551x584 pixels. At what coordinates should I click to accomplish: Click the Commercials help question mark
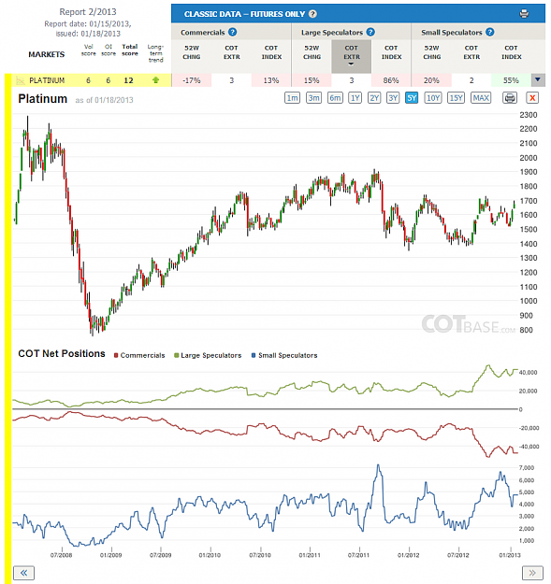233,32
